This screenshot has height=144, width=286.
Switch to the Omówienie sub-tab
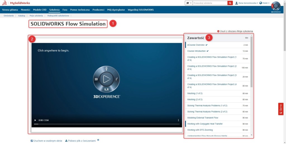click(x=9, y=16)
